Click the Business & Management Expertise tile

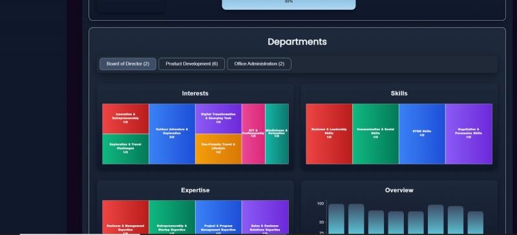point(125,217)
